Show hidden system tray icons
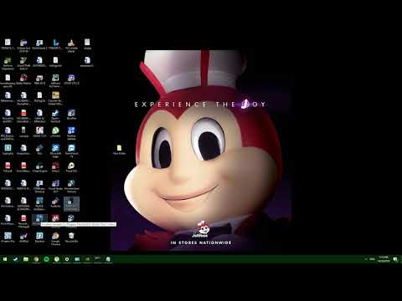This screenshot has width=402, height=301. 366,259
